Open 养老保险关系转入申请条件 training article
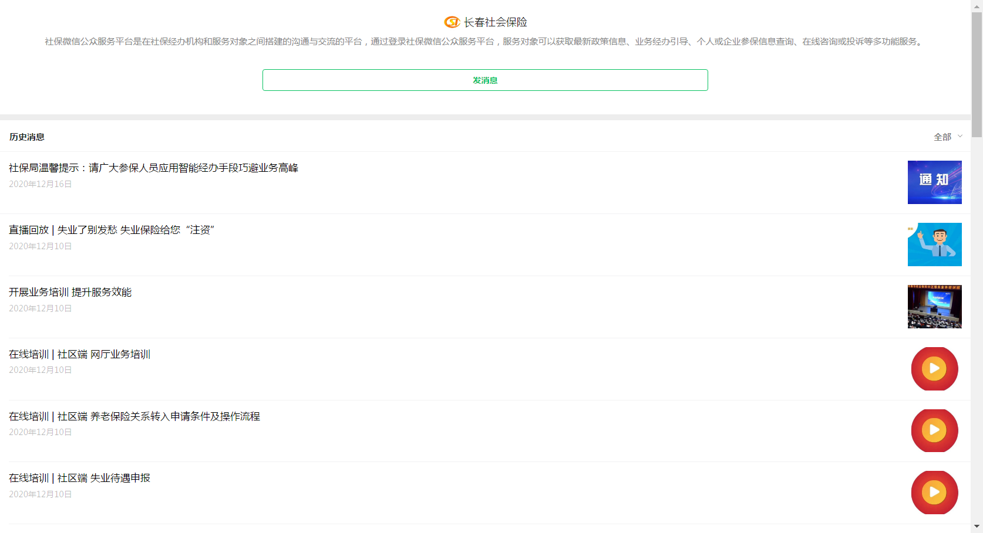 coord(134,417)
